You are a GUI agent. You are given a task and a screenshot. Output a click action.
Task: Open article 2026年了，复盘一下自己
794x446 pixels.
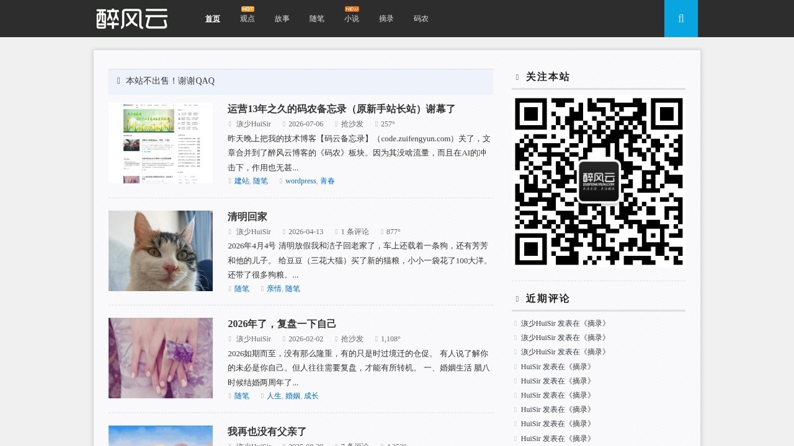(282, 324)
